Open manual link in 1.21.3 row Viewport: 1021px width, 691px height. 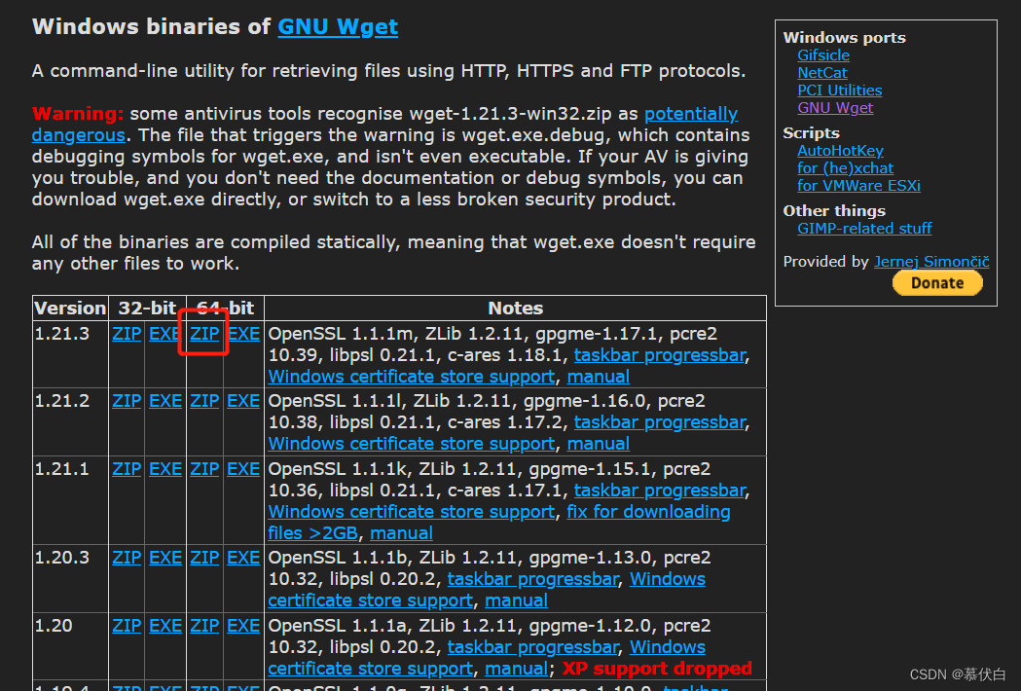(599, 377)
